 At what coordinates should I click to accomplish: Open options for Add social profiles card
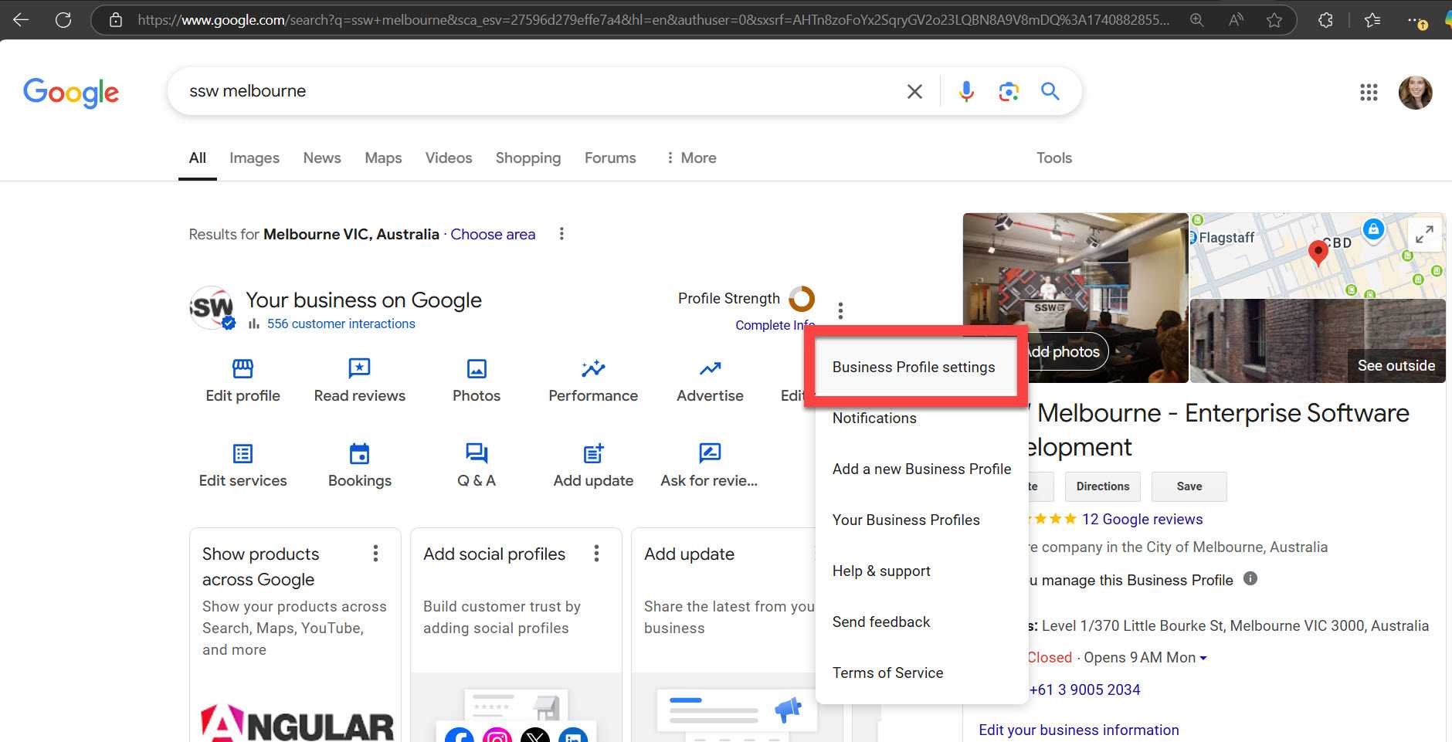coord(596,554)
